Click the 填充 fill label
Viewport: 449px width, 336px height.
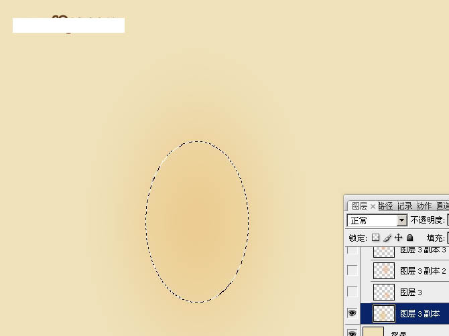pos(436,238)
